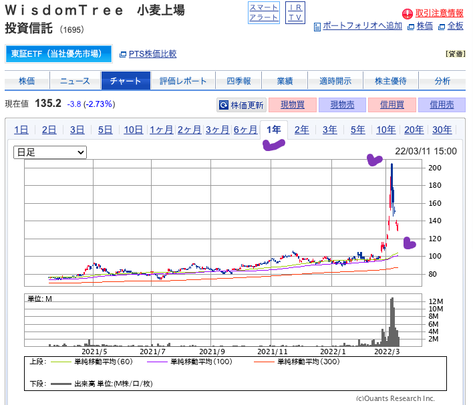This screenshot has height=405, width=473.
Task: Click the IR TV button
Action: pyautogui.click(x=295, y=13)
